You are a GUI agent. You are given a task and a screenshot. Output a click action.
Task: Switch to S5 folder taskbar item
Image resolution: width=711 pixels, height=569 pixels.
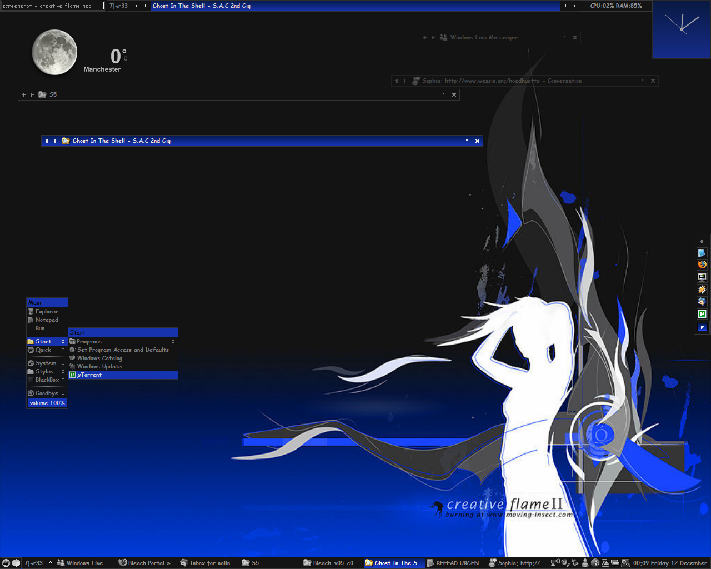pos(271,563)
